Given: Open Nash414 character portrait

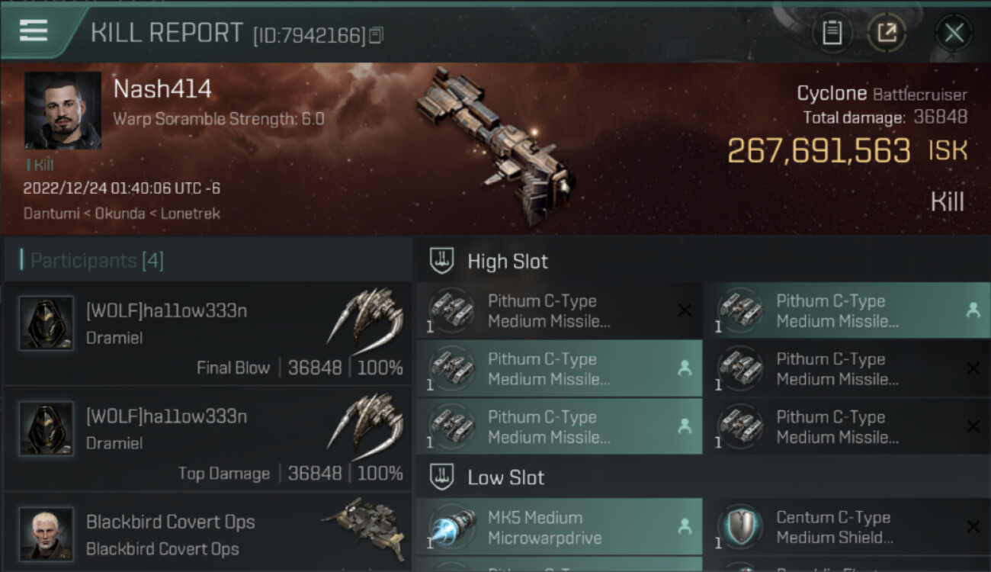Looking at the screenshot, I should pos(63,111).
